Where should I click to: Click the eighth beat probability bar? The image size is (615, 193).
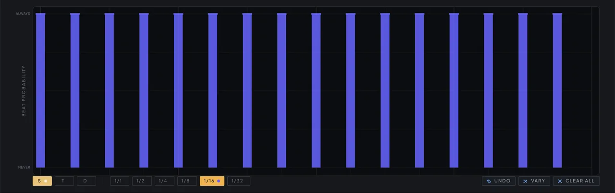point(282,90)
